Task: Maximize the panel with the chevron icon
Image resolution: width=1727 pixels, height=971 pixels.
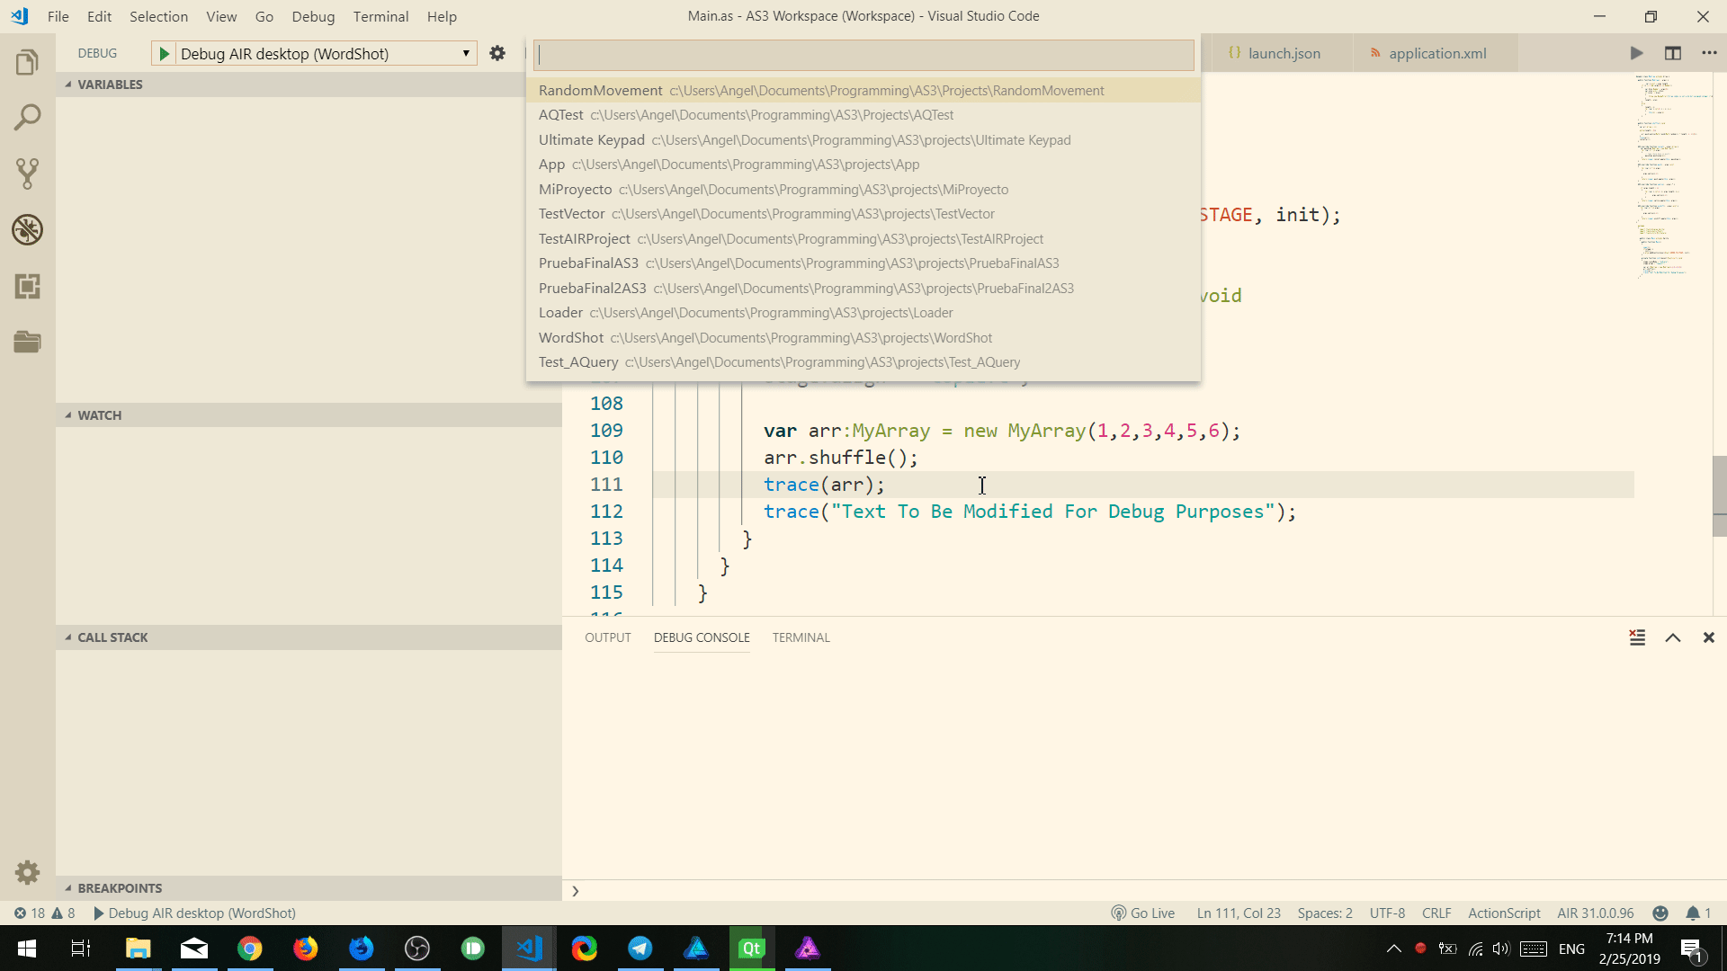Action: pyautogui.click(x=1672, y=637)
